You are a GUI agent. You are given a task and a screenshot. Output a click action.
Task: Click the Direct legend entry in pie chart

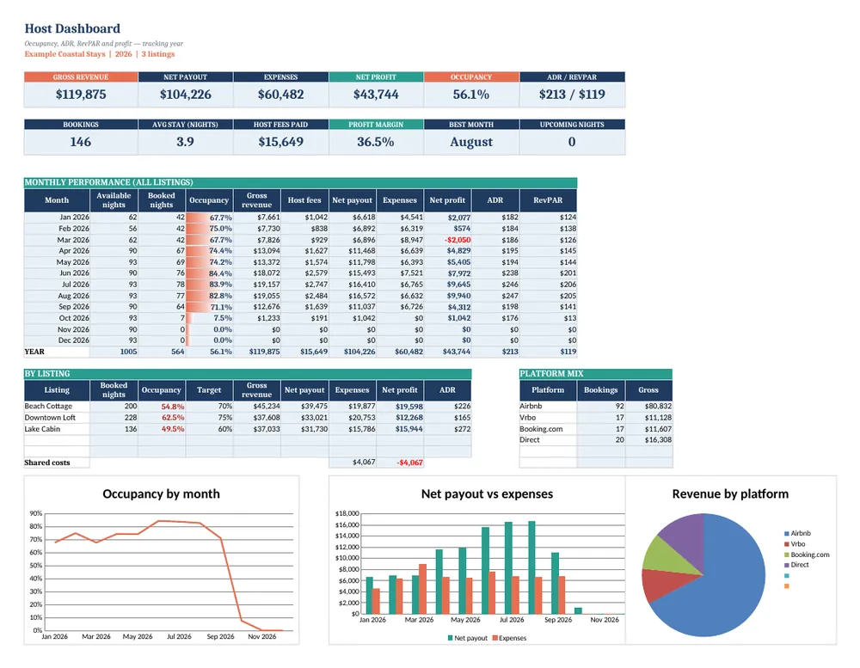(x=796, y=565)
